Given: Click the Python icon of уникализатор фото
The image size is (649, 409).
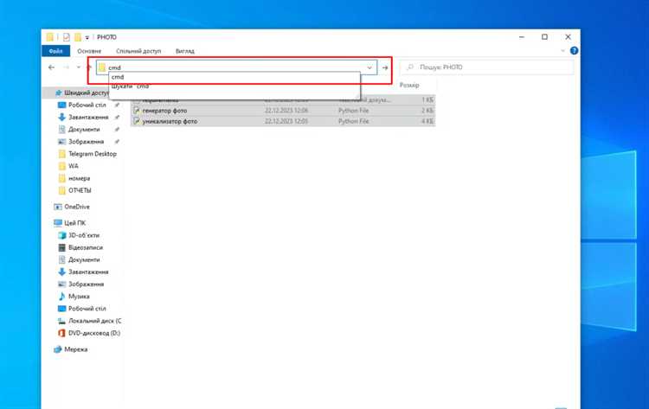Looking at the screenshot, I should click(136, 122).
